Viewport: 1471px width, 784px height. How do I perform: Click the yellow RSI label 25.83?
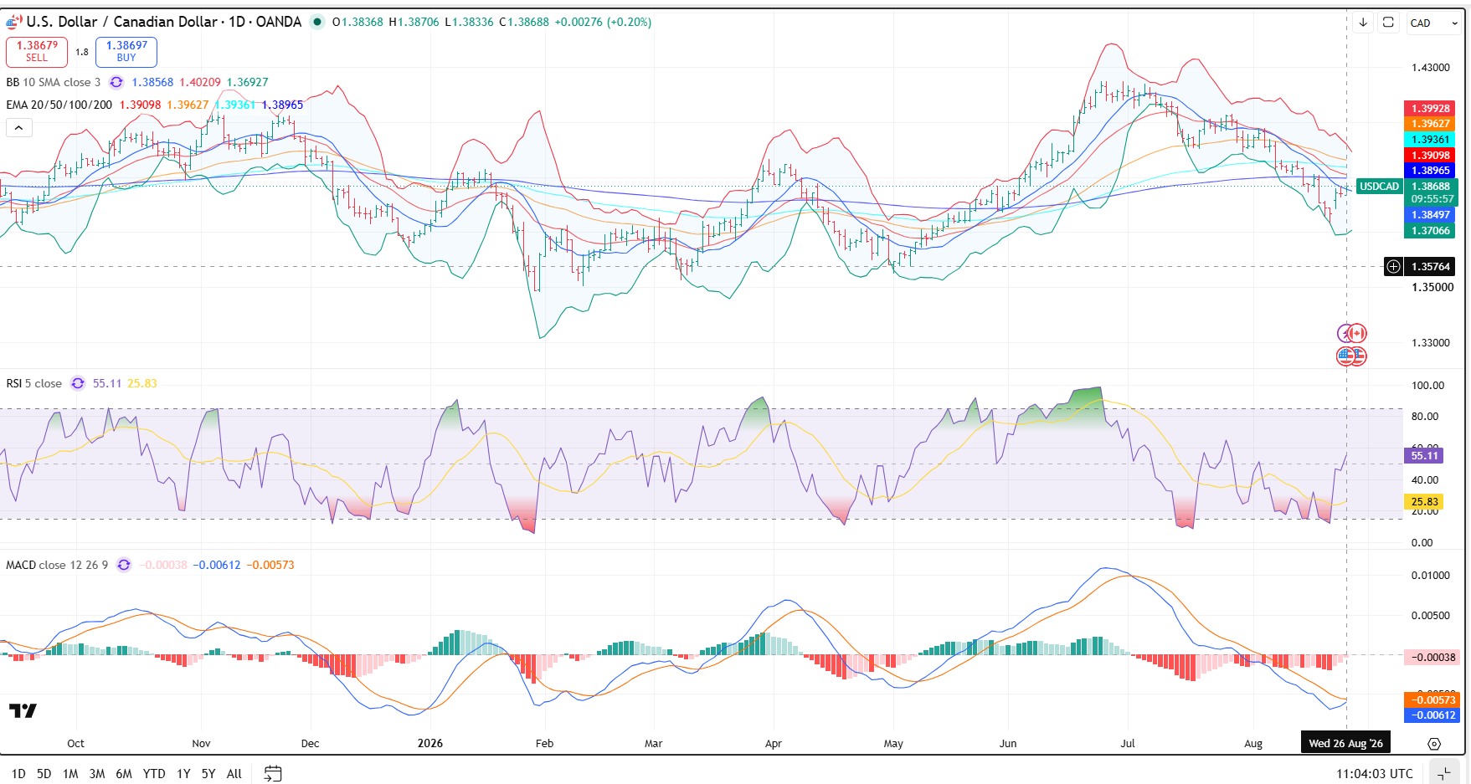(1424, 502)
